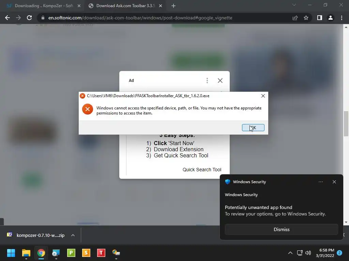
Task: Share this page icon
Action: pyautogui.click(x=295, y=18)
